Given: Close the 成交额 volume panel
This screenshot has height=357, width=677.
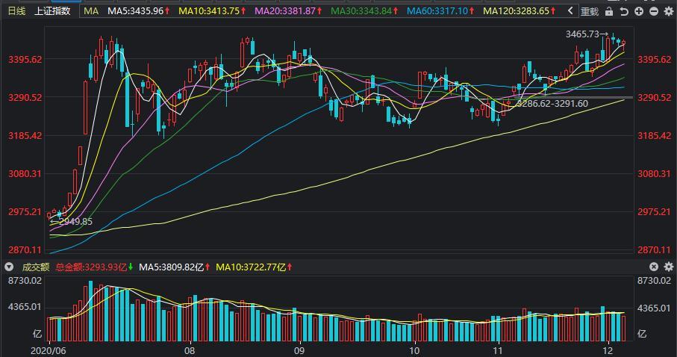Looking at the screenshot, I should (x=654, y=267).
